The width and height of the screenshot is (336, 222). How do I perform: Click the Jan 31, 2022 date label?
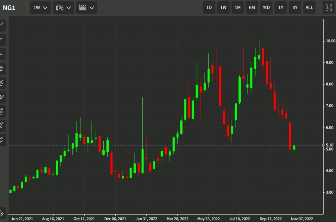pos(146,219)
